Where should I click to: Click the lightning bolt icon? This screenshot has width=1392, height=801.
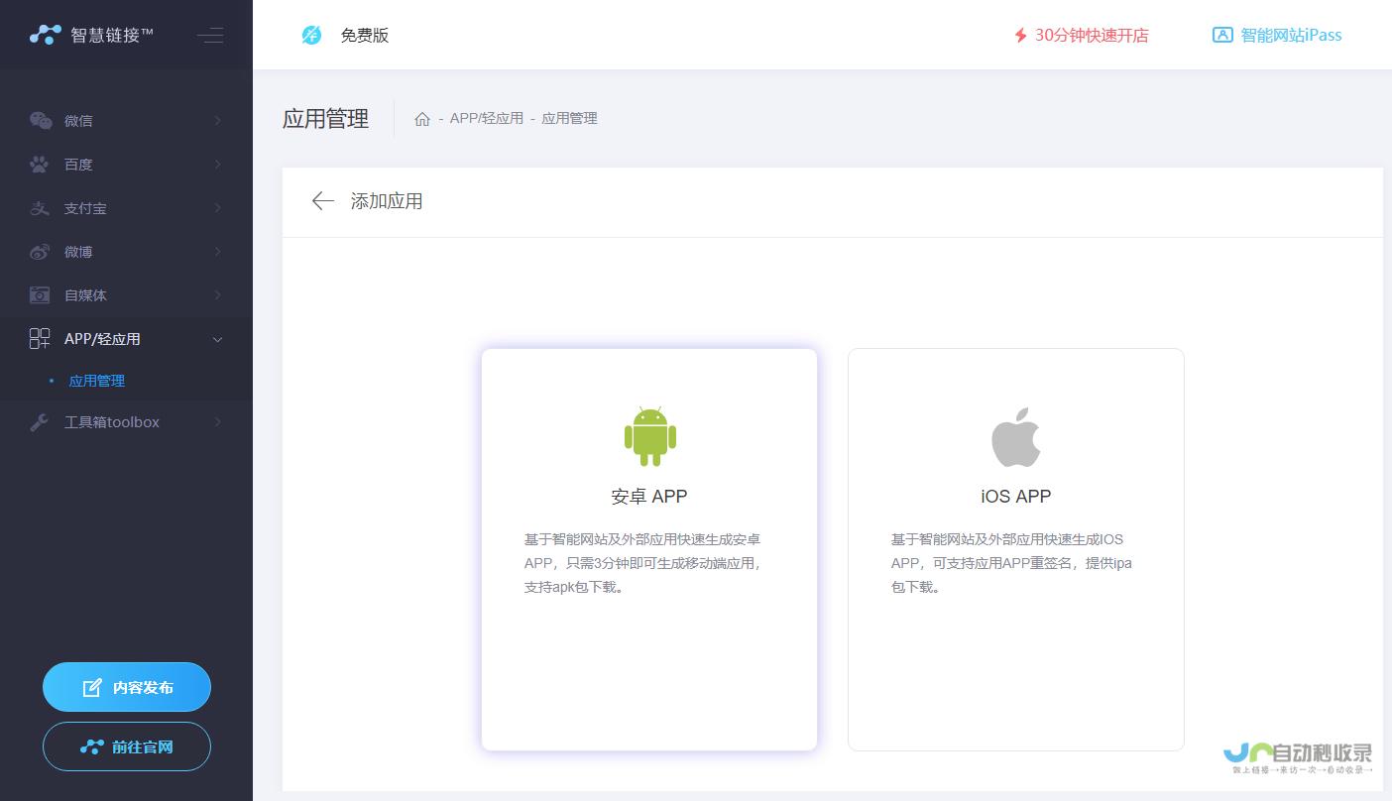pyautogui.click(x=1020, y=36)
